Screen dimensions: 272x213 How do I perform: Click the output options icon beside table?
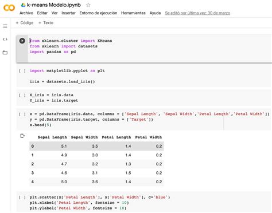click(x=22, y=136)
